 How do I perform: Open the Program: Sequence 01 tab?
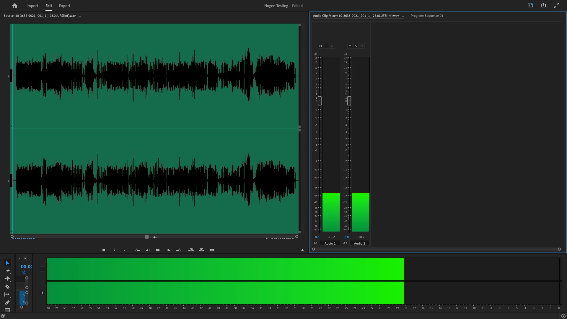click(427, 16)
